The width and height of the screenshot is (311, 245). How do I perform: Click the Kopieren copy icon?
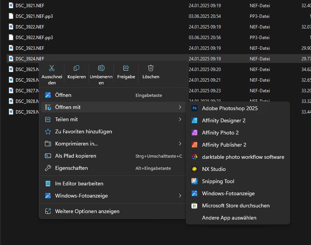tap(77, 68)
